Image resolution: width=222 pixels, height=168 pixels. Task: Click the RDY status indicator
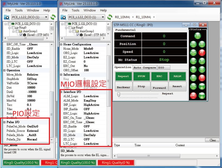click(193, 44)
